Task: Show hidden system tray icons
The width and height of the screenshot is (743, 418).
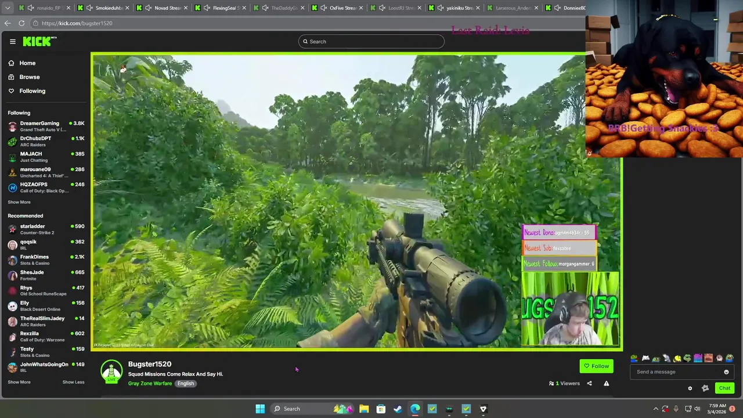Action: pyautogui.click(x=655, y=409)
